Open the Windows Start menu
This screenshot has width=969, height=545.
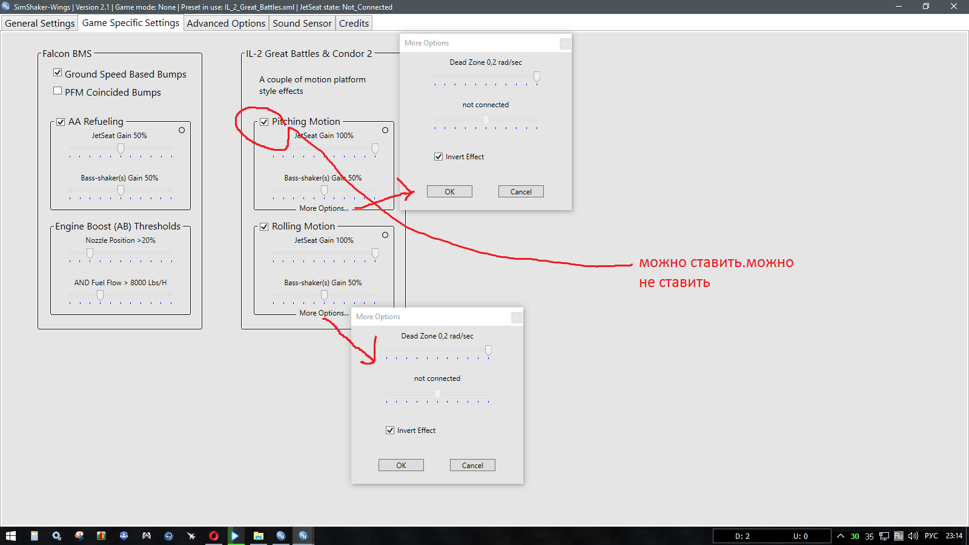[11, 536]
